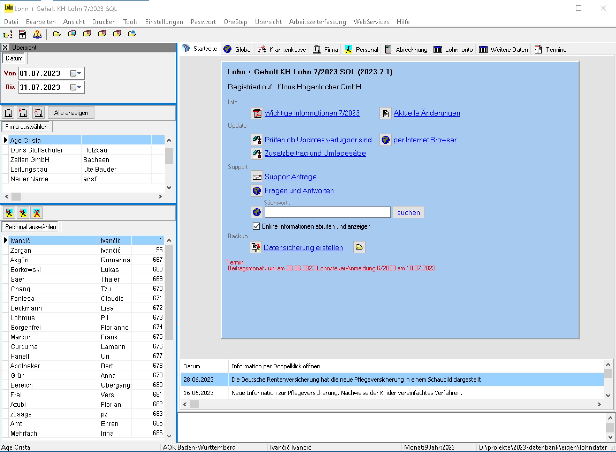Click the suchen button
The width and height of the screenshot is (616, 452).
(408, 212)
